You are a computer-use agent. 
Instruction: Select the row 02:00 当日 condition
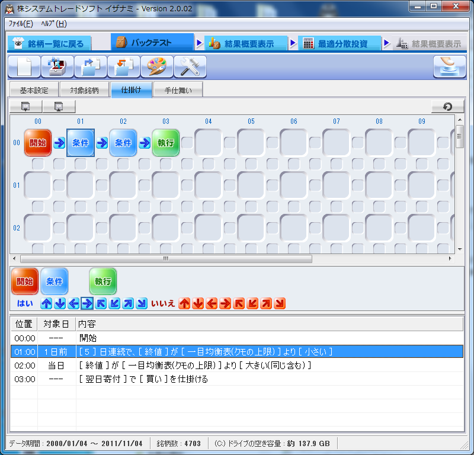coord(237,365)
